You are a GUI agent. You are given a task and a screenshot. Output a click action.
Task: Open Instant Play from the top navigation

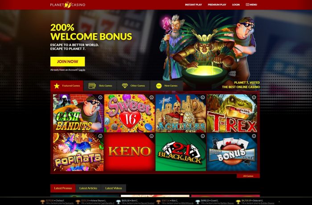point(193,4)
